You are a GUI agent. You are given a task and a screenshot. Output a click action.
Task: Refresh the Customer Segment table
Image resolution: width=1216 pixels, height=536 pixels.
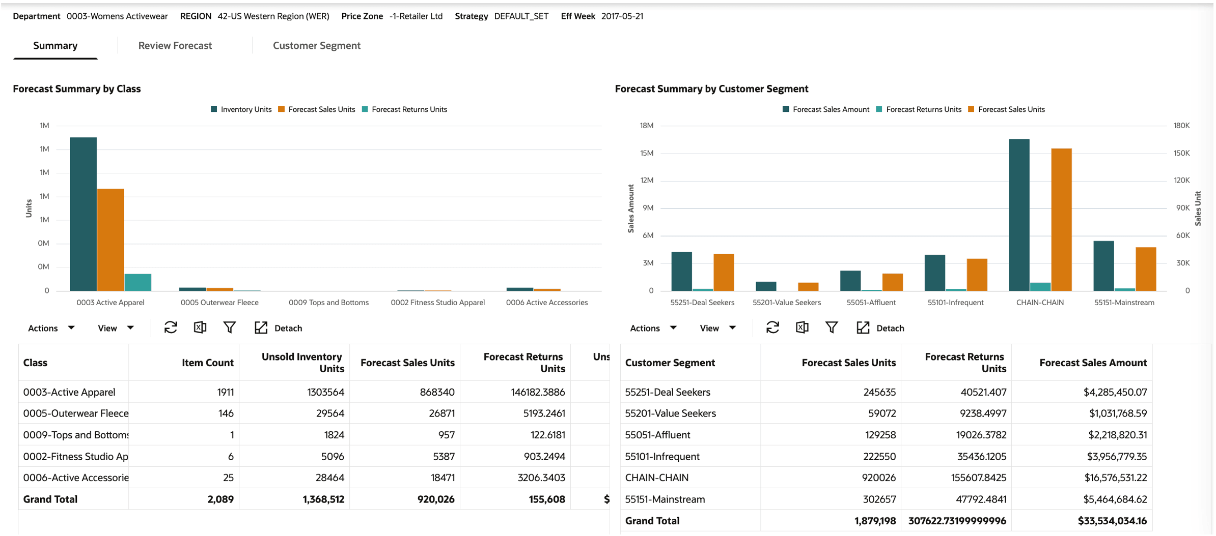pos(772,328)
